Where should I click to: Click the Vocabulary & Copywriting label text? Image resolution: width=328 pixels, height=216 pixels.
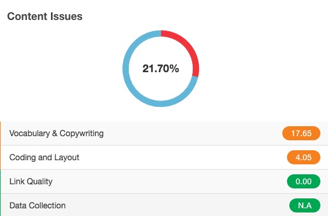pos(56,134)
